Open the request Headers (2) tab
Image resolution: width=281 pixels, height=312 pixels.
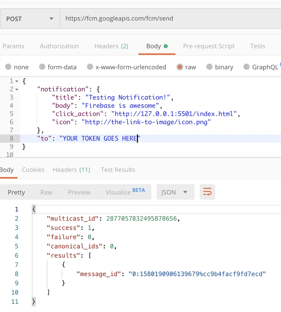point(111,46)
